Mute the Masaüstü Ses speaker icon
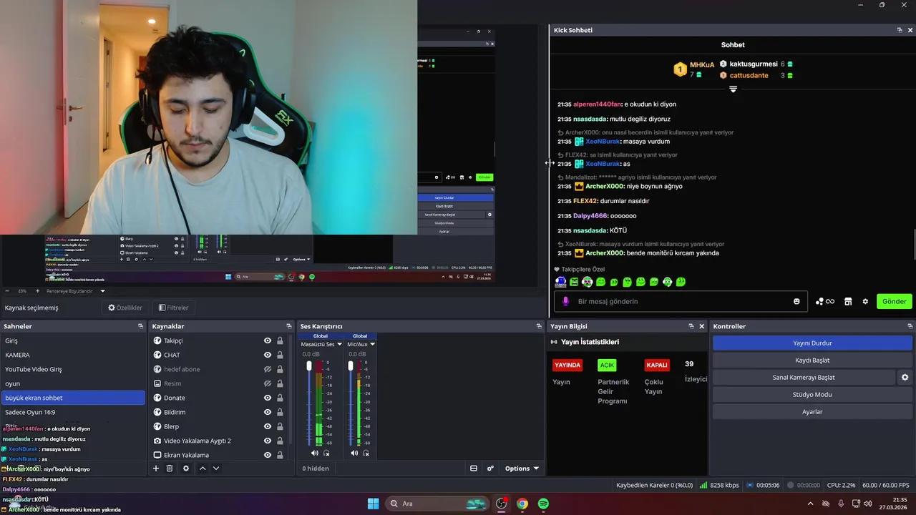The height and width of the screenshot is (515, 916). pyautogui.click(x=315, y=453)
